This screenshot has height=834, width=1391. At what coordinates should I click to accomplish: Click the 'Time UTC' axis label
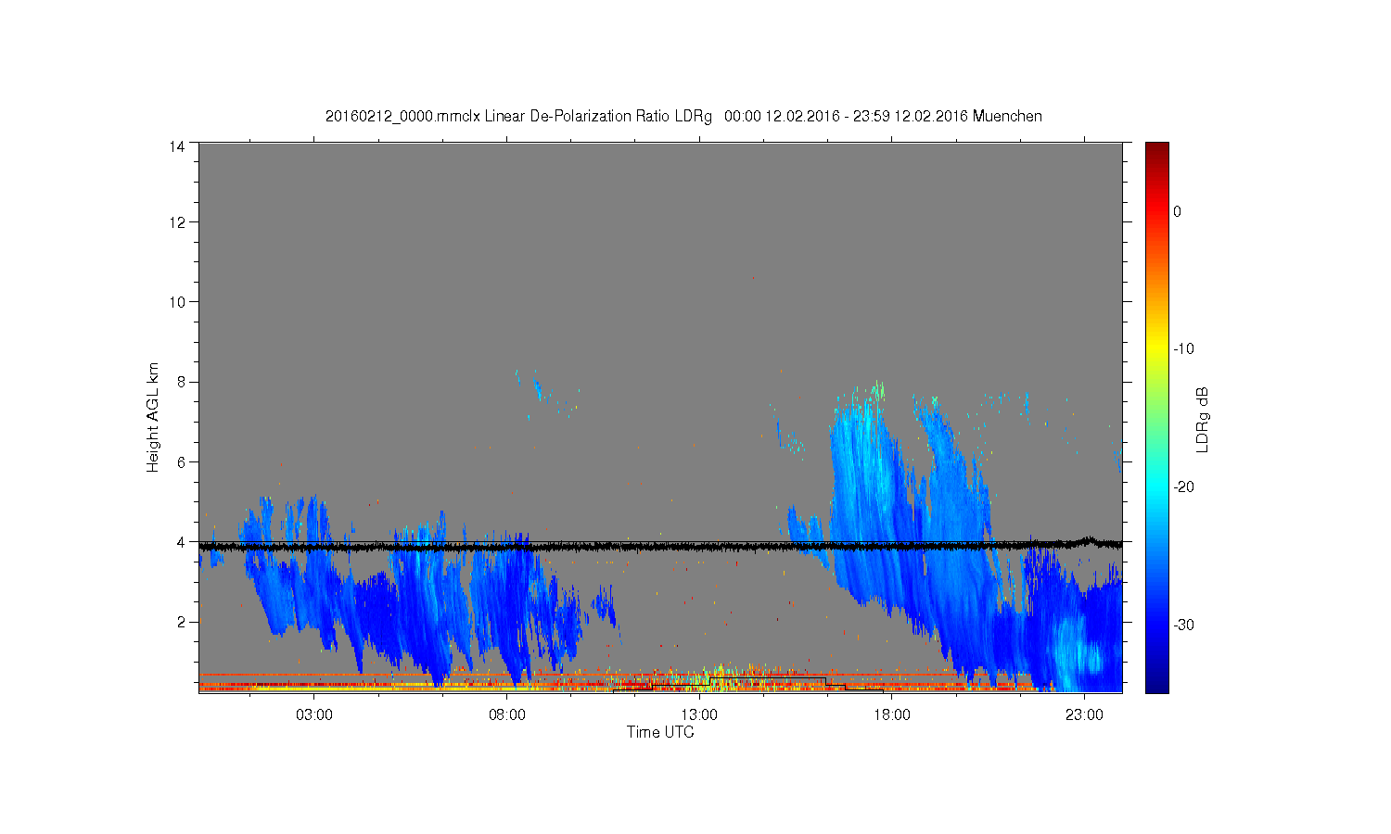tap(660, 732)
